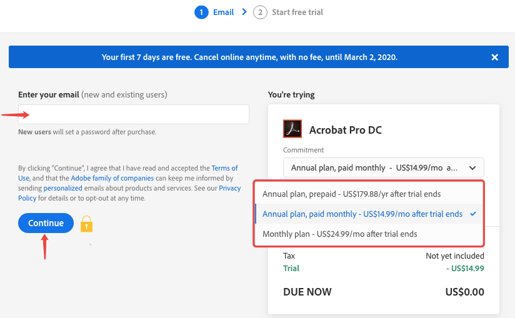Image resolution: width=515 pixels, height=318 pixels.
Task: Click the step 2 circle indicator
Action: [x=260, y=12]
